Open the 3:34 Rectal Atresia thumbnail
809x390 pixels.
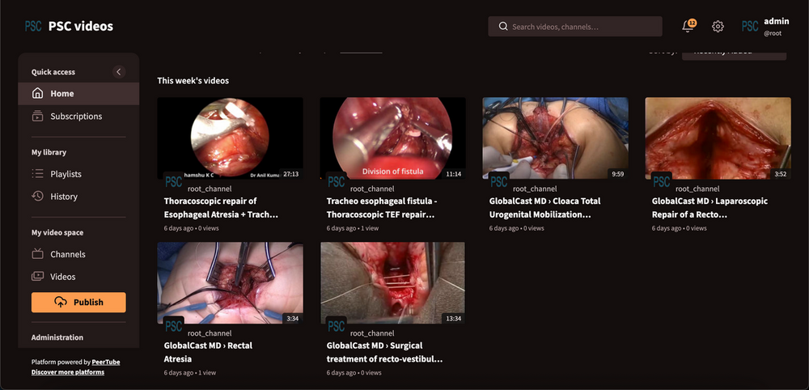230,282
